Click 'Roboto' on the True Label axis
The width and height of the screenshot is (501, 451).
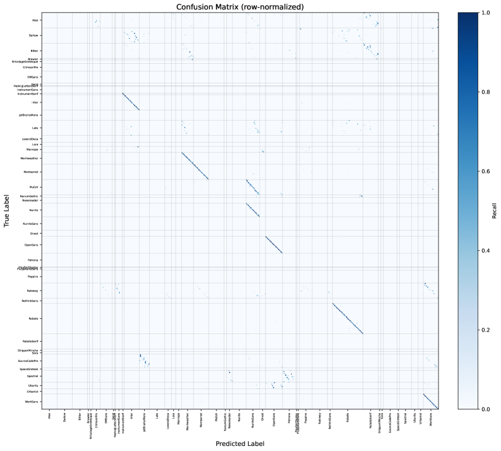[34, 319]
